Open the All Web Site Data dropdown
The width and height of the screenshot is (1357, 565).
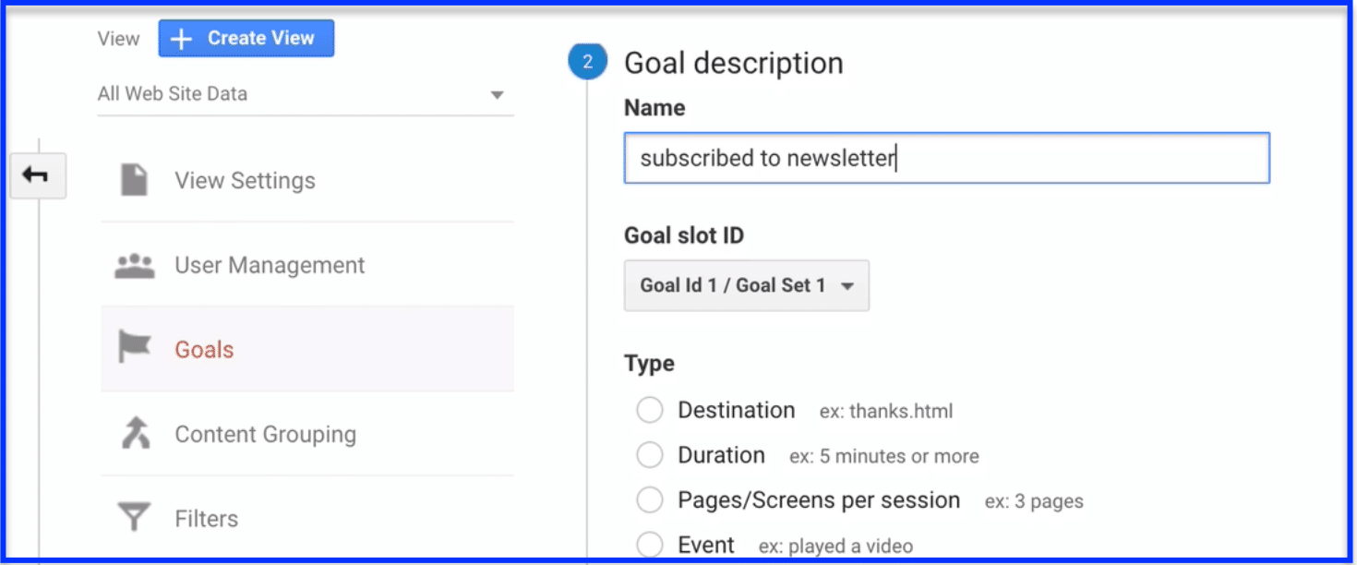[306, 94]
